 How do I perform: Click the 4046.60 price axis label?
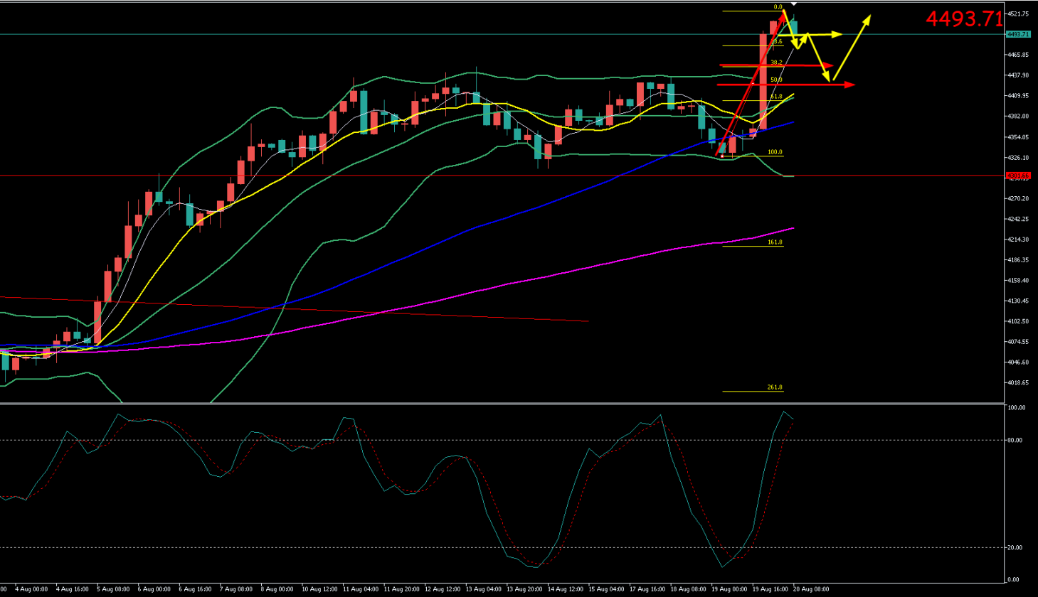(1019, 362)
